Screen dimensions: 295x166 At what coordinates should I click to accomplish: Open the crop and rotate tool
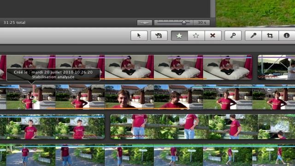[270, 36]
